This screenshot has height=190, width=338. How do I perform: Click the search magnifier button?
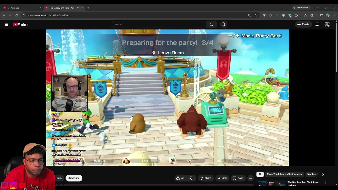(212, 25)
